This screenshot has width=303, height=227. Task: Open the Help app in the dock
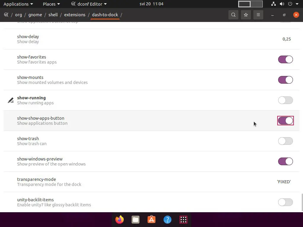click(x=167, y=220)
